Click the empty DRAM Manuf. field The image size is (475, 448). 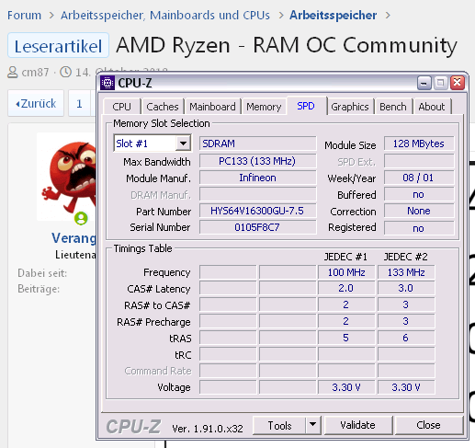pos(257,194)
